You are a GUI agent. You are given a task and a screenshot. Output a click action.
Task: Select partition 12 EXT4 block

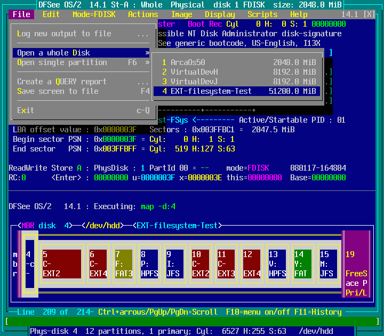252,264
